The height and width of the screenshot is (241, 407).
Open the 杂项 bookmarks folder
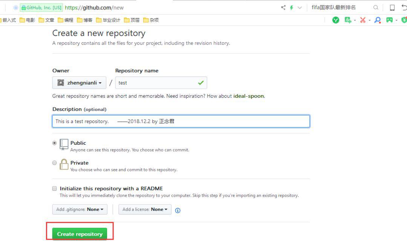(151, 20)
